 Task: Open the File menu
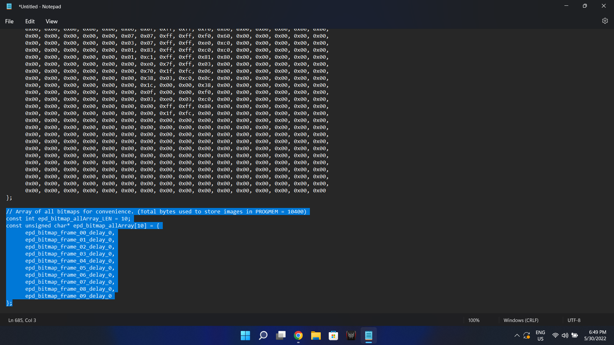[9, 21]
